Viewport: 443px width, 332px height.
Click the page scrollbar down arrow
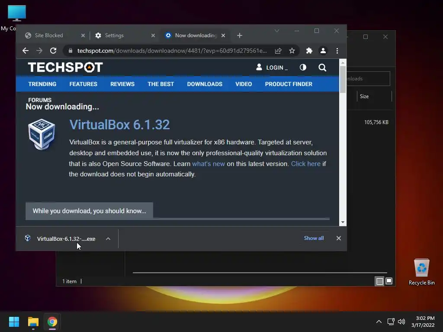coord(343,223)
